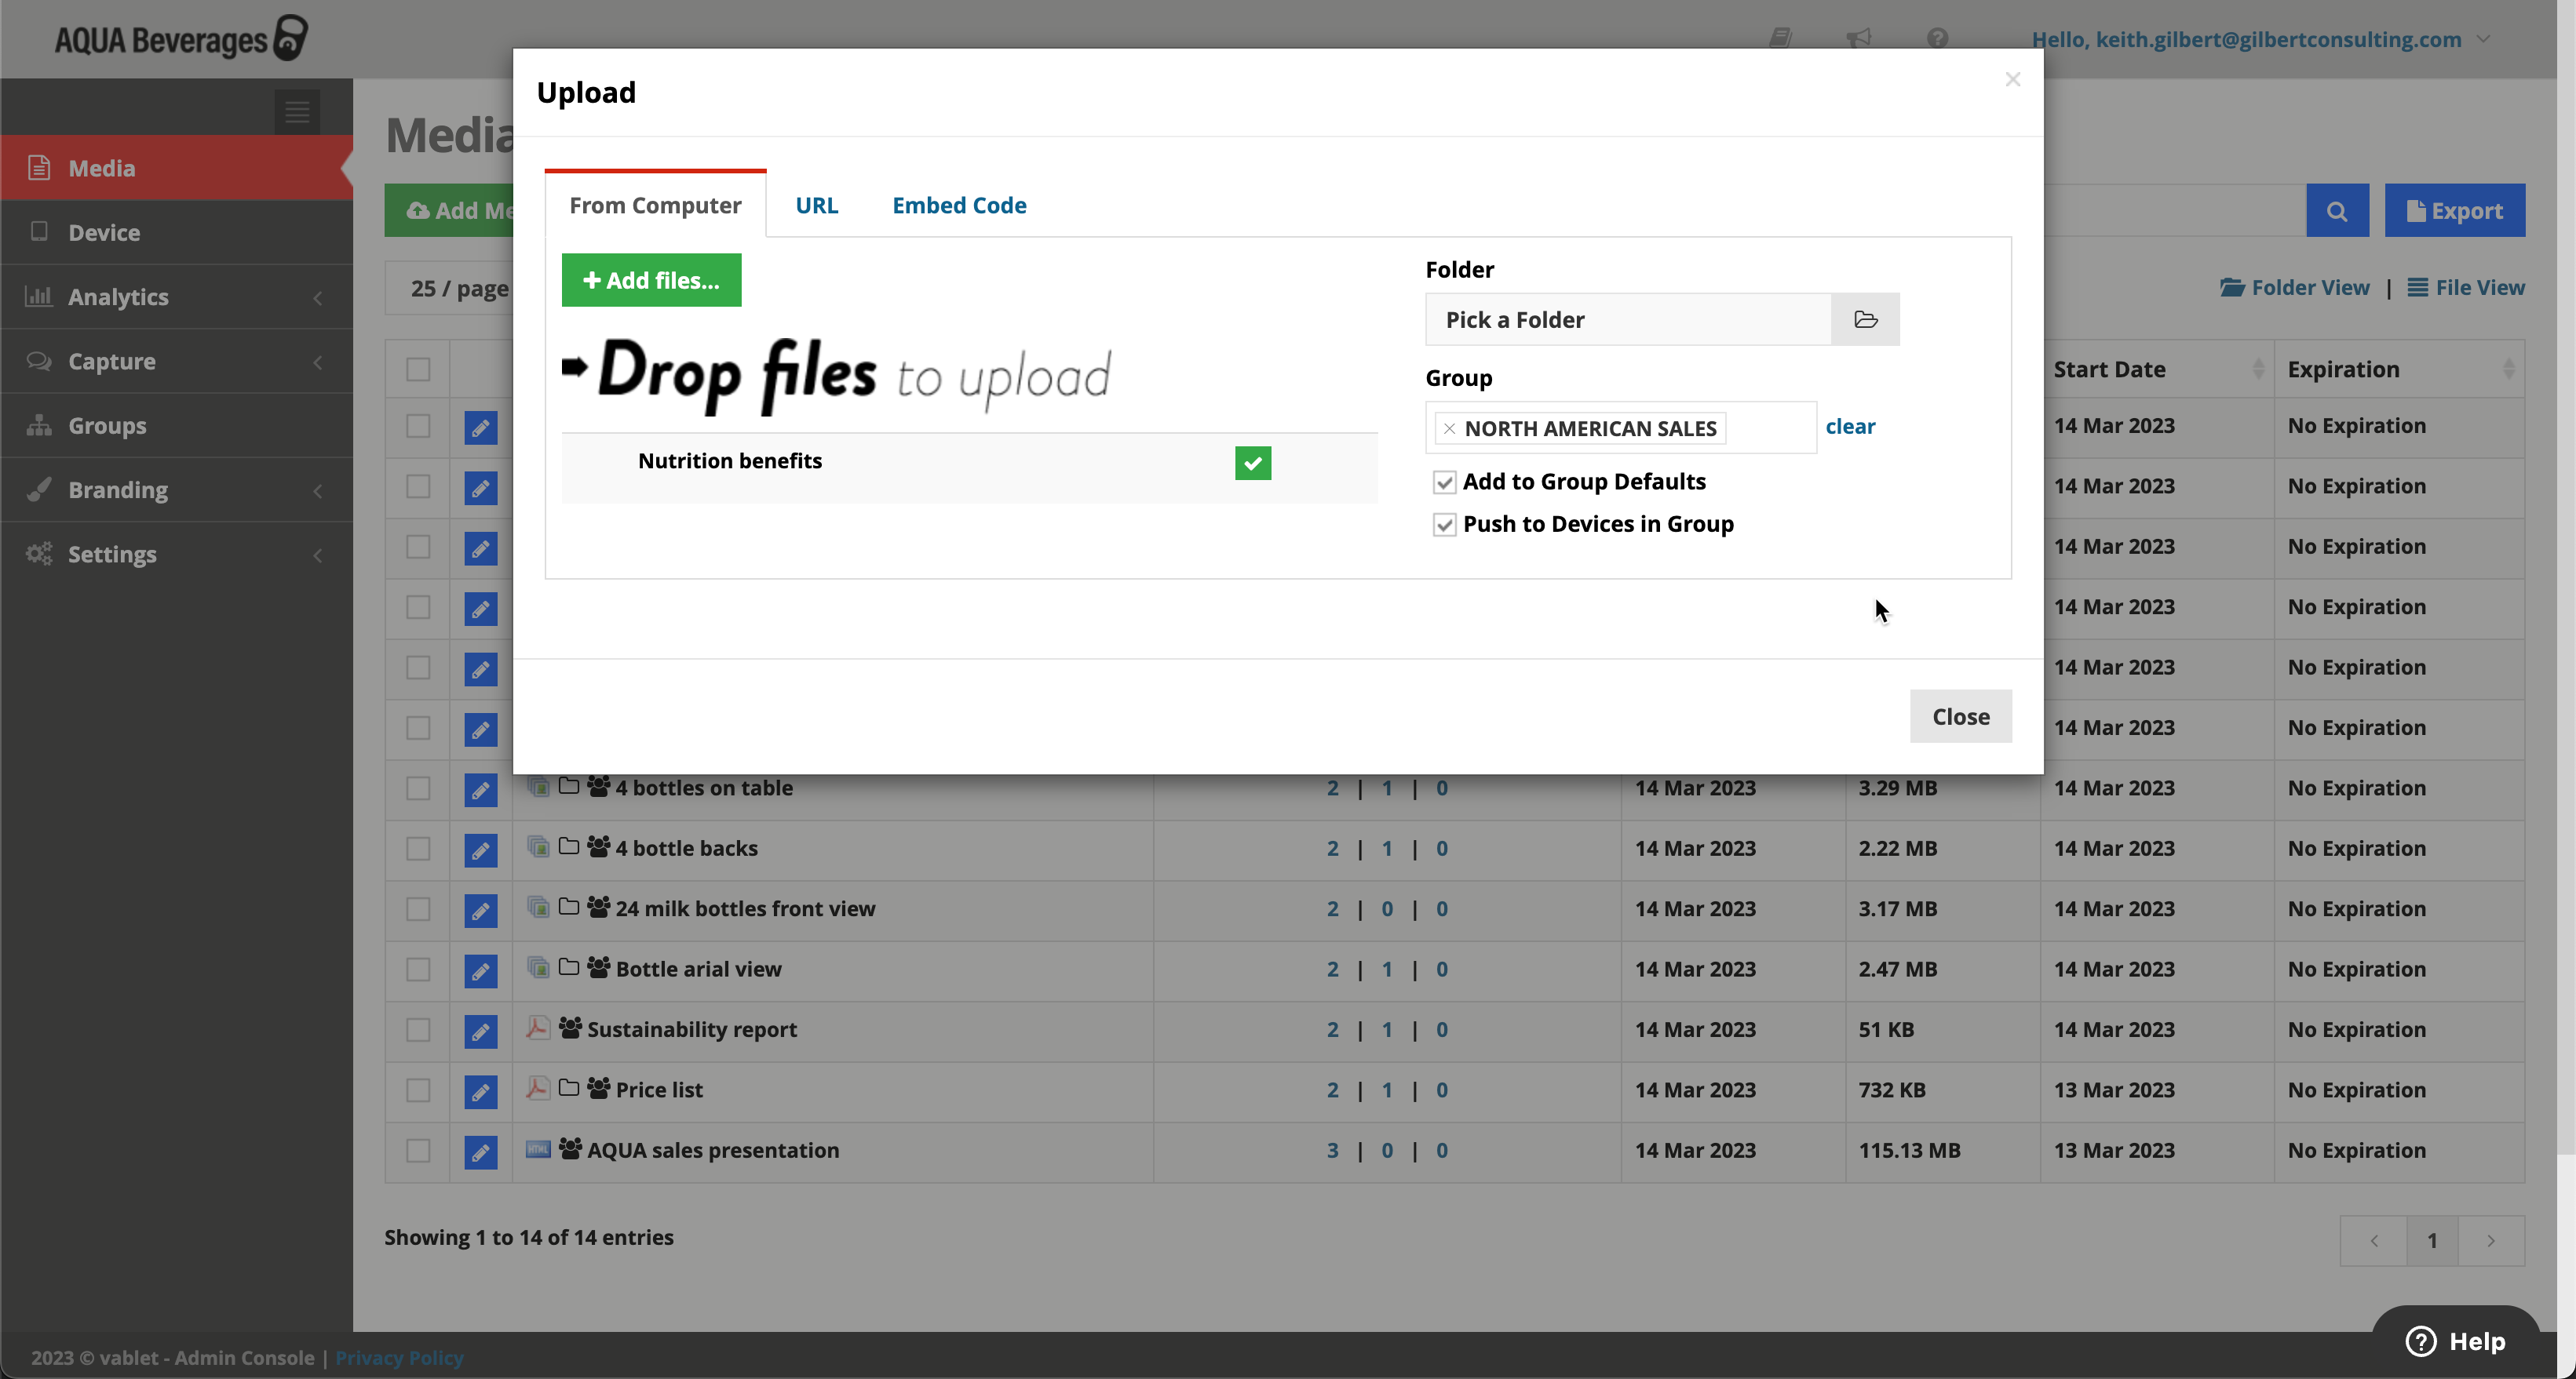Image resolution: width=2576 pixels, height=1379 pixels.
Task: Click the Add files... button
Action: pyautogui.click(x=651, y=281)
